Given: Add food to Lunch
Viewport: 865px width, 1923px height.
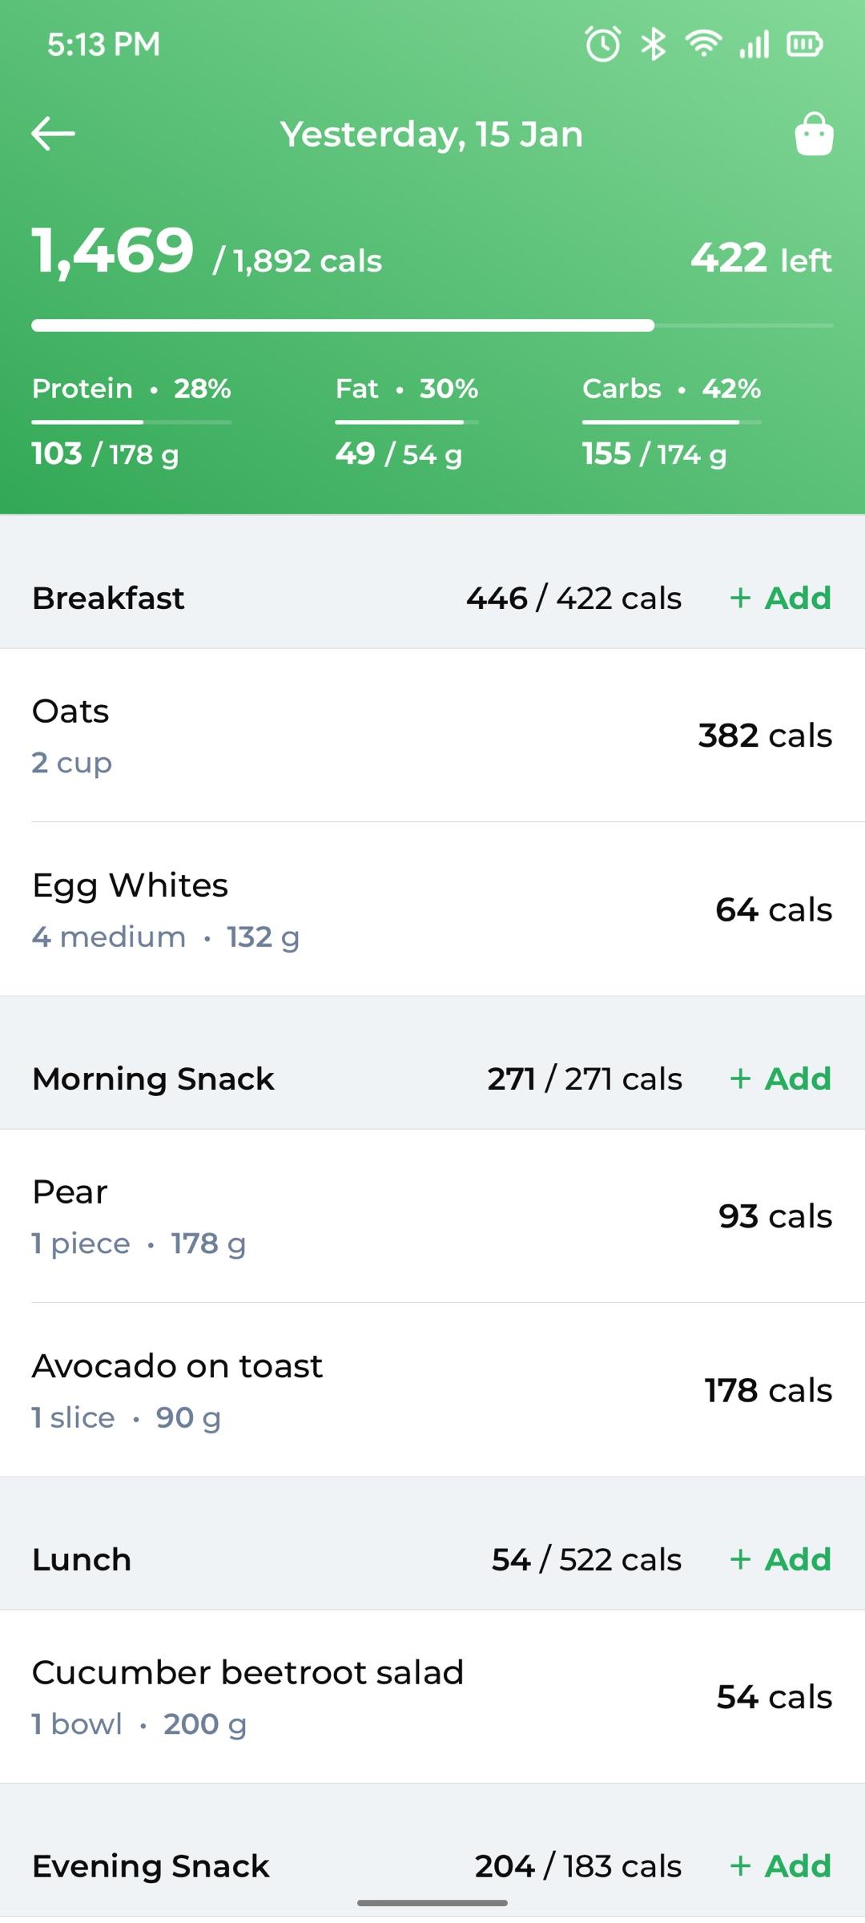Looking at the screenshot, I should tap(781, 1560).
